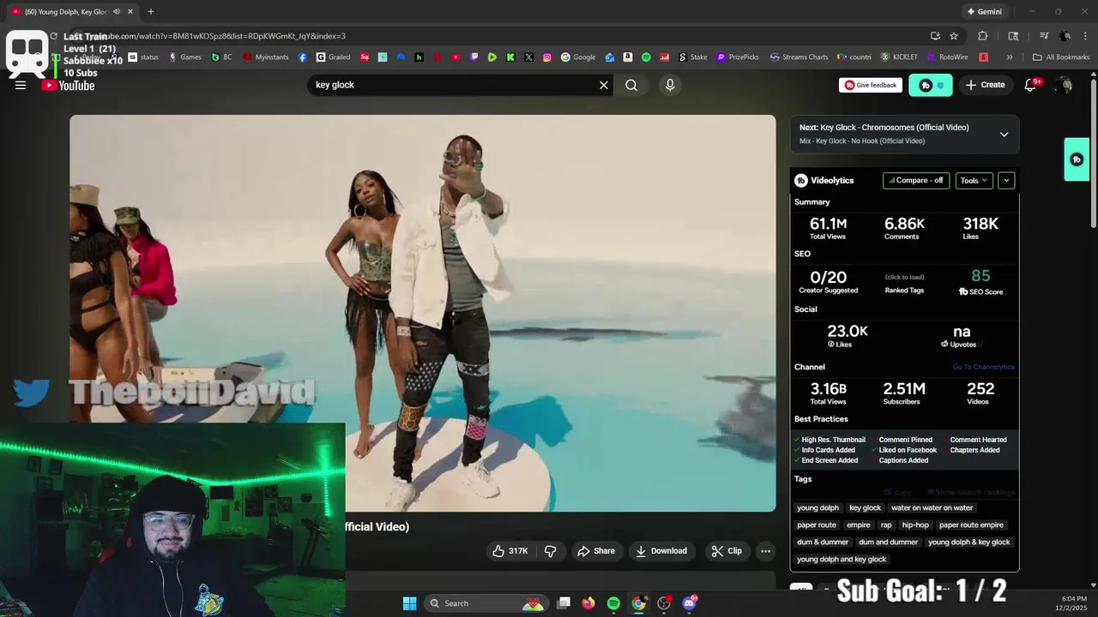1098x617 pixels.
Task: Open the All Bookmarks folder
Action: click(1061, 57)
